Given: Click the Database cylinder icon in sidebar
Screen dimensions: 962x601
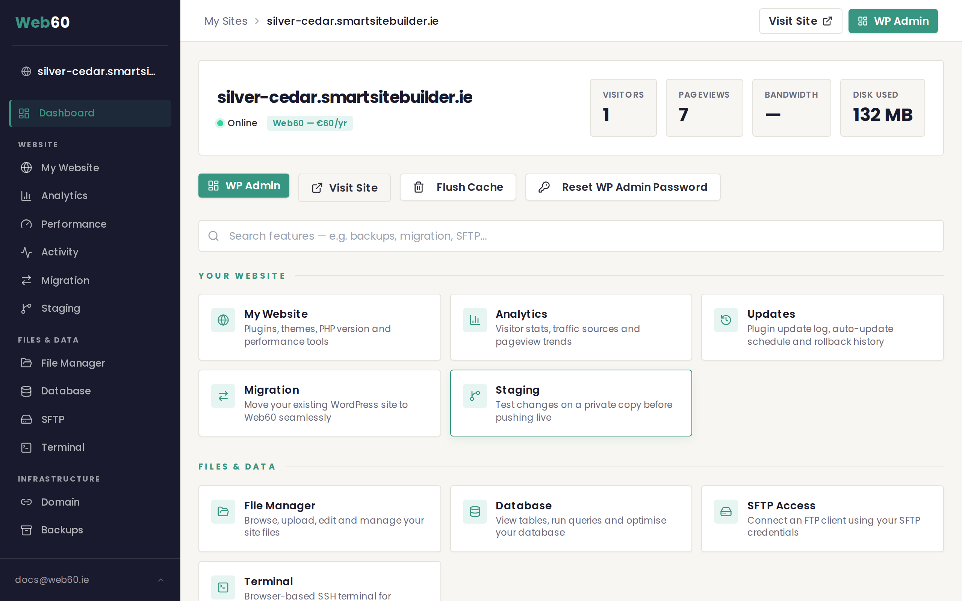Looking at the screenshot, I should pos(26,391).
